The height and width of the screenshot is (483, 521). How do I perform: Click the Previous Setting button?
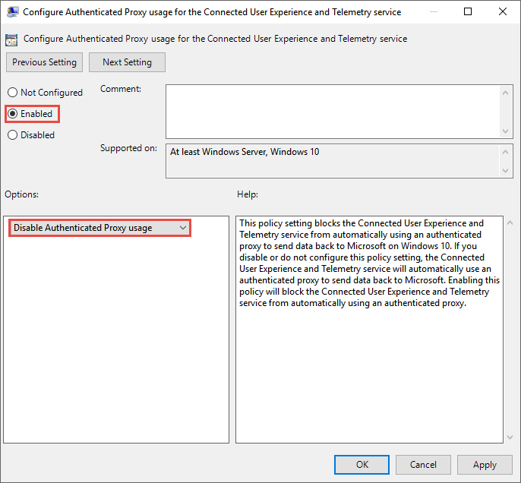tap(45, 62)
